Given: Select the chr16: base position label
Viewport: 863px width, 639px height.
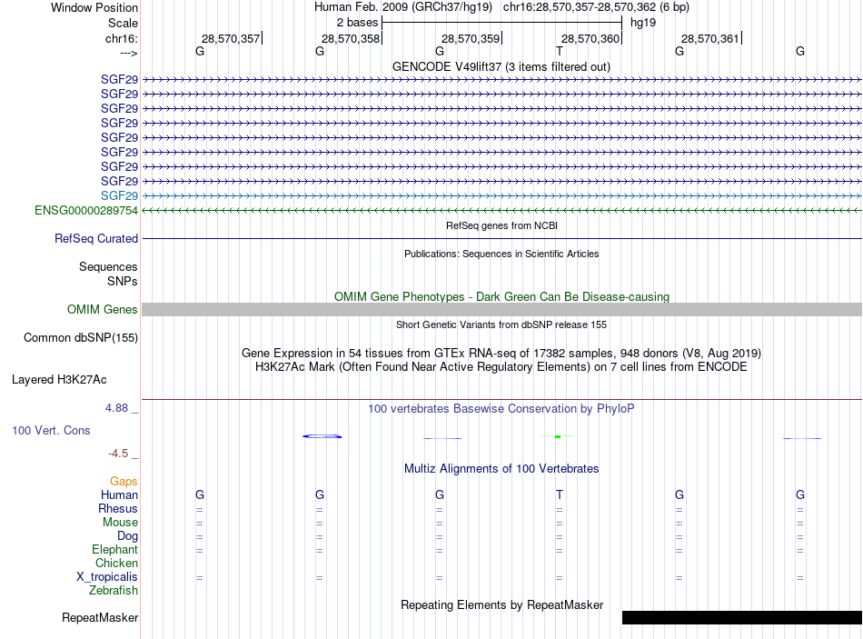Looking at the screenshot, I should pyautogui.click(x=121, y=38).
